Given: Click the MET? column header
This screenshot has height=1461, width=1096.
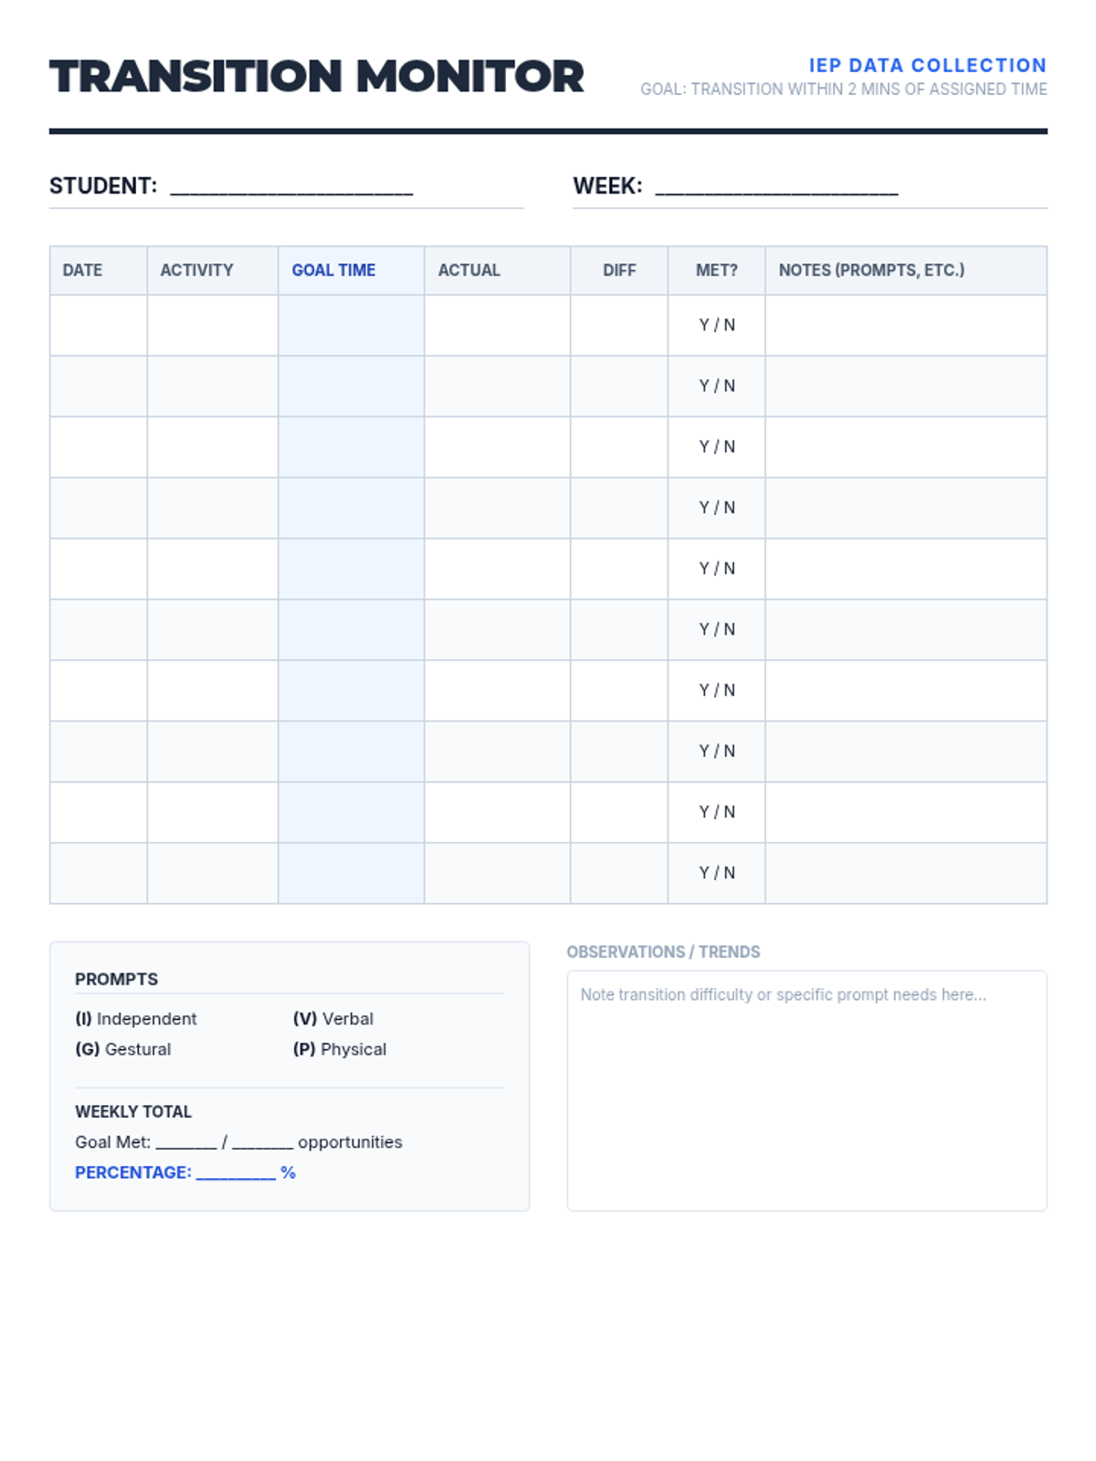Looking at the screenshot, I should pos(717,270).
